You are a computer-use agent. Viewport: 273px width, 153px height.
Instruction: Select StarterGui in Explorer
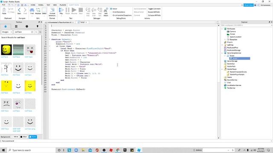[231, 64]
